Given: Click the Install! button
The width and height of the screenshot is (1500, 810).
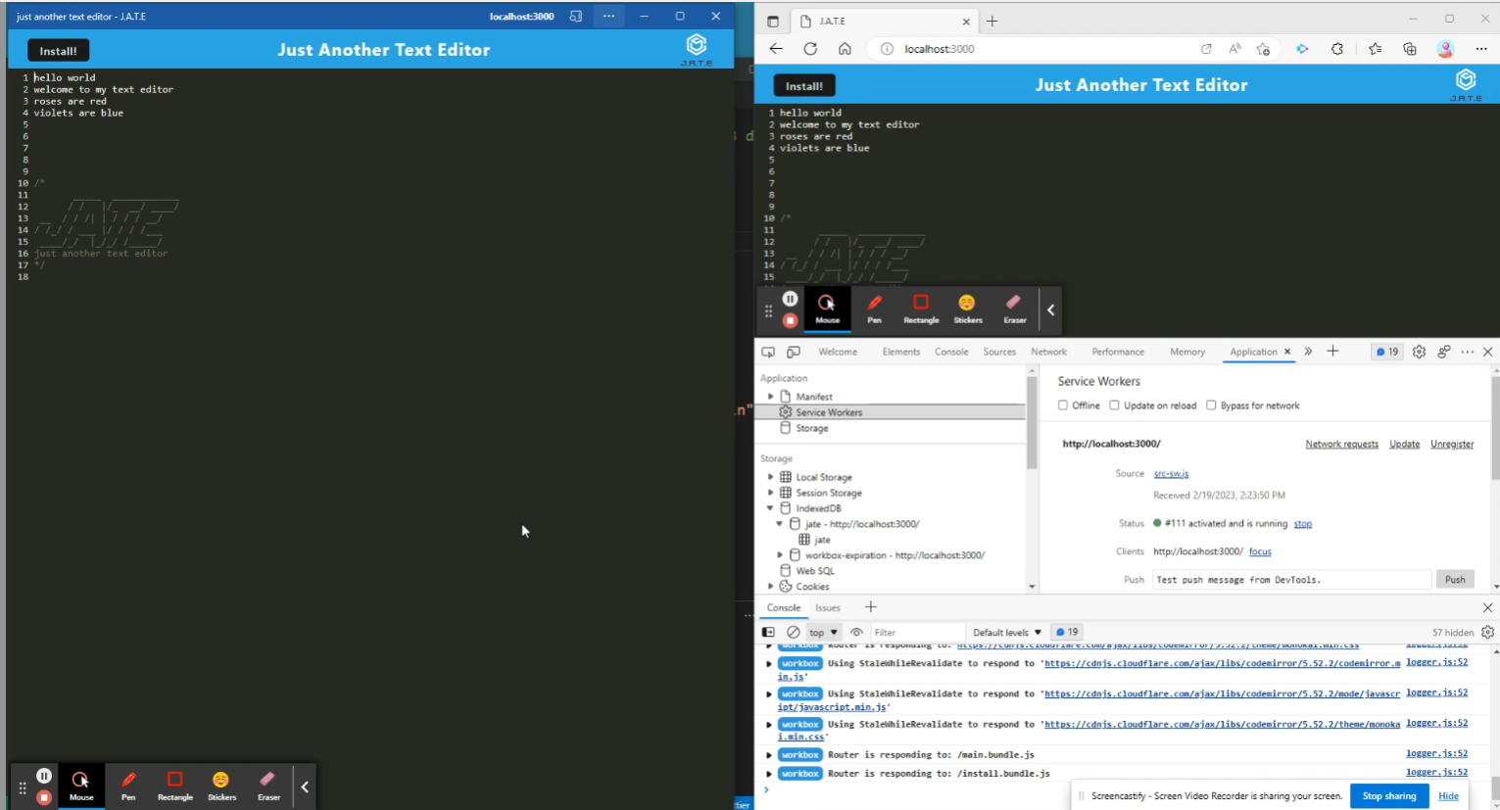Looking at the screenshot, I should coord(803,85).
